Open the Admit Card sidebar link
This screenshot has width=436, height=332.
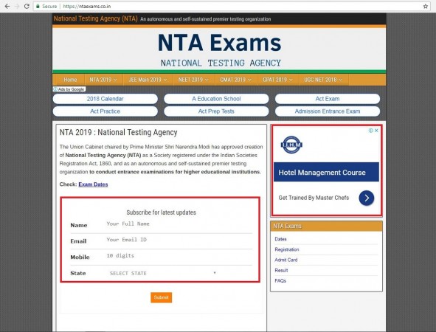tap(286, 260)
